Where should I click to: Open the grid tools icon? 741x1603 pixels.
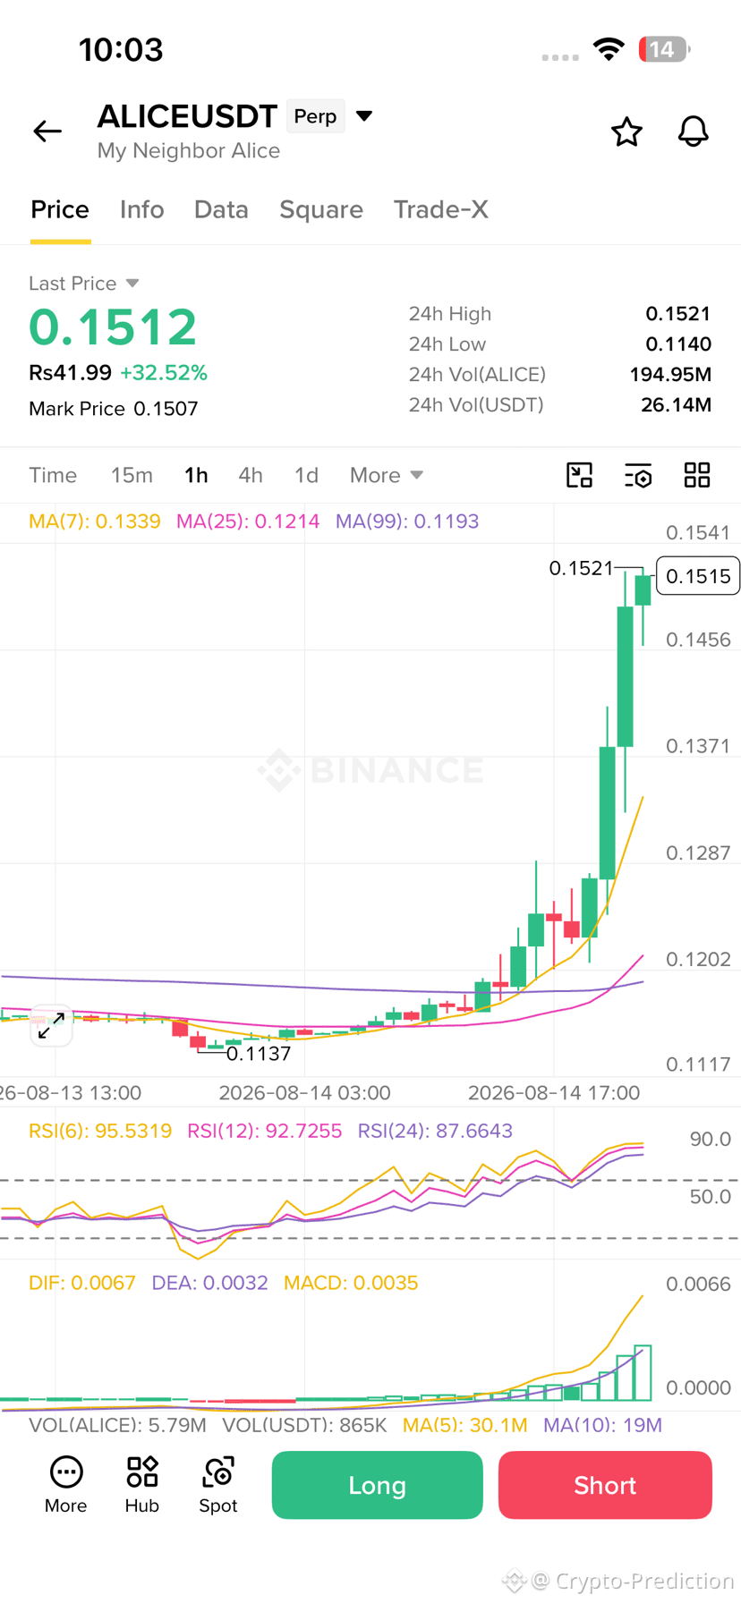coord(697,475)
